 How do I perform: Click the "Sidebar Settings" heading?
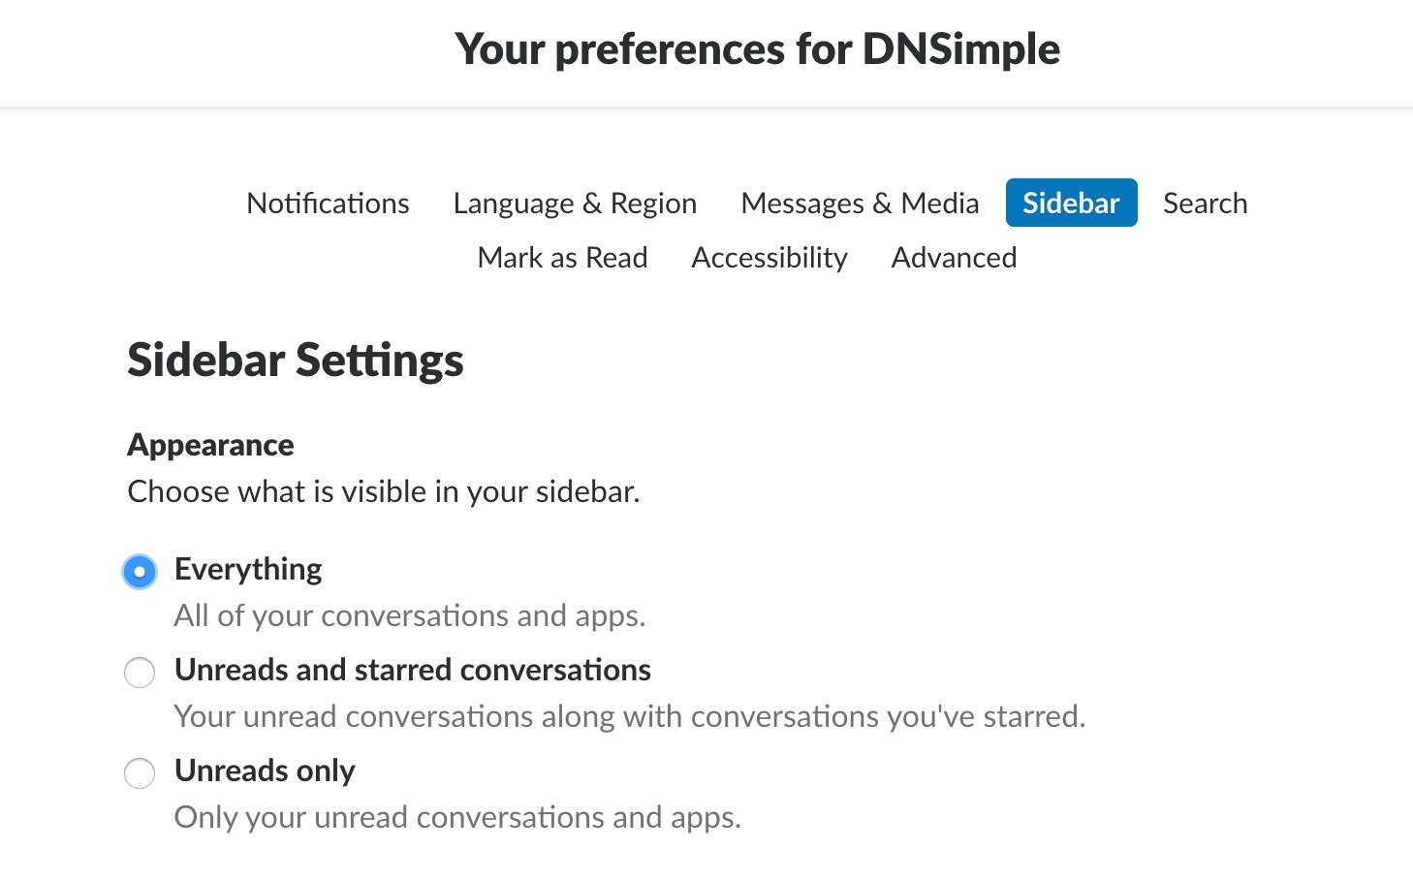(296, 360)
